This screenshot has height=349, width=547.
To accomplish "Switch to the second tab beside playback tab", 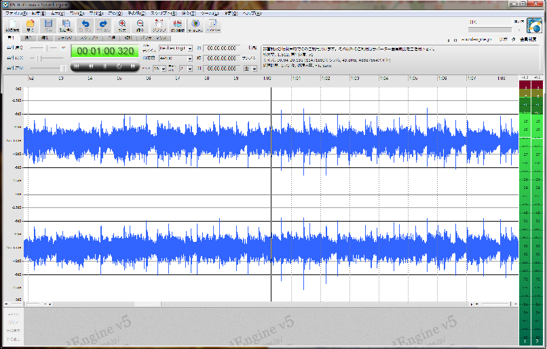I will point(28,38).
